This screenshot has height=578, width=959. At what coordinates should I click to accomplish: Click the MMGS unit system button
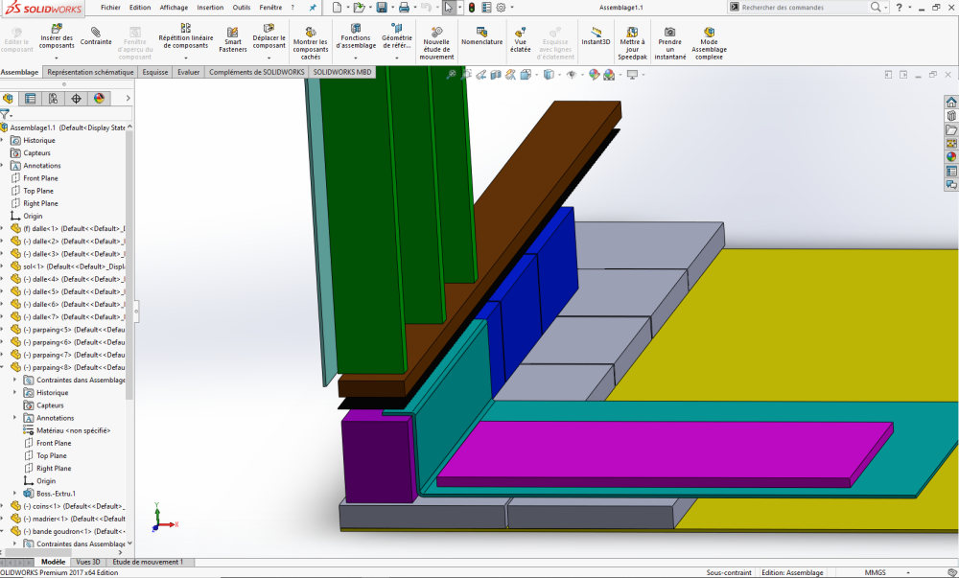click(x=876, y=572)
